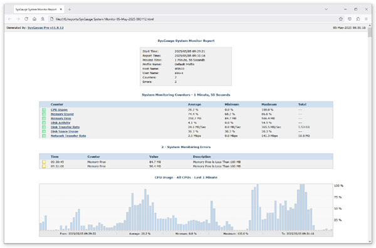Click Memory Usage average value 74.4 %
The height and width of the screenshot is (248, 376).
coord(193,114)
